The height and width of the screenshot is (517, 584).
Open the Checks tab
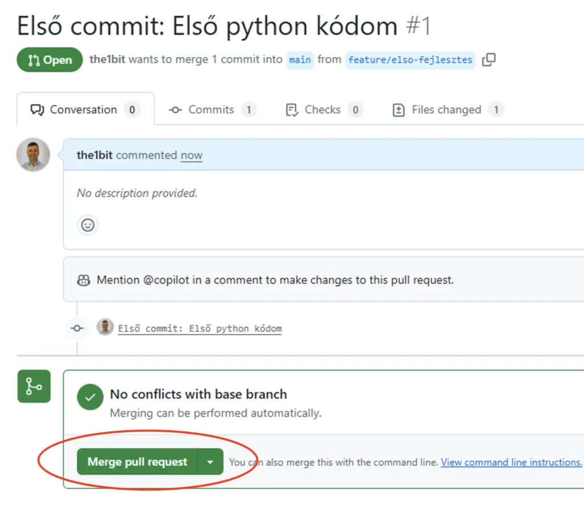click(323, 109)
